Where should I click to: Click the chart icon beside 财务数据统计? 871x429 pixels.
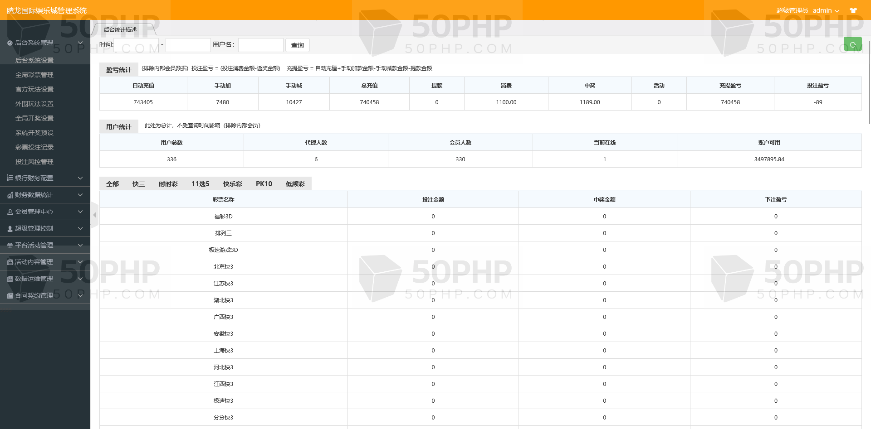coord(10,195)
